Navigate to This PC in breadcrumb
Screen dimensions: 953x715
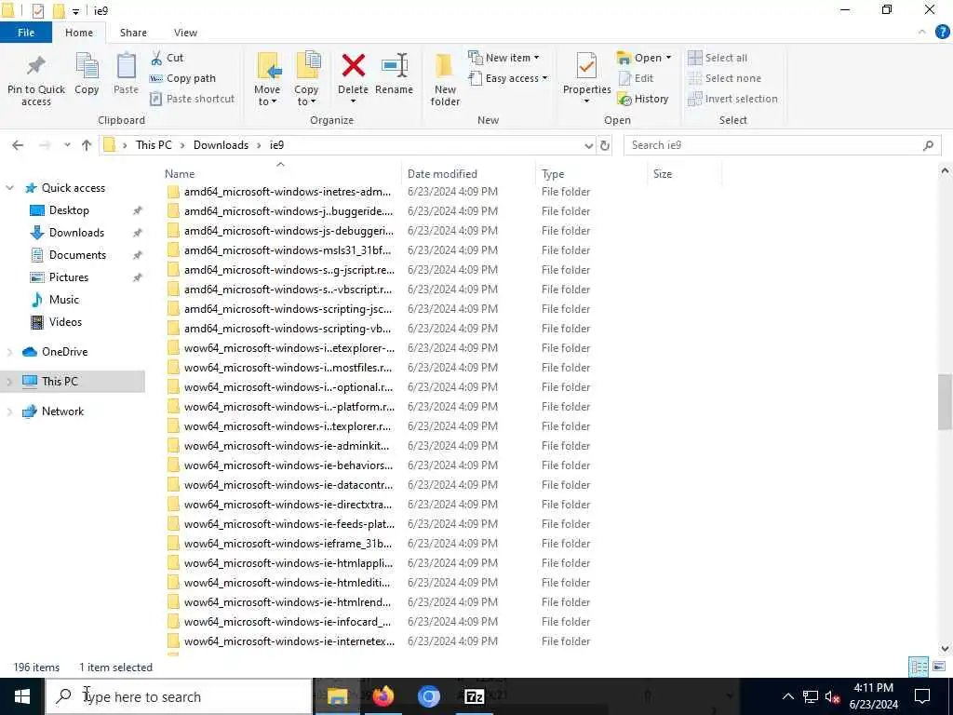(x=154, y=145)
